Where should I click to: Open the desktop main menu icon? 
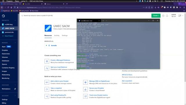[3, 1]
